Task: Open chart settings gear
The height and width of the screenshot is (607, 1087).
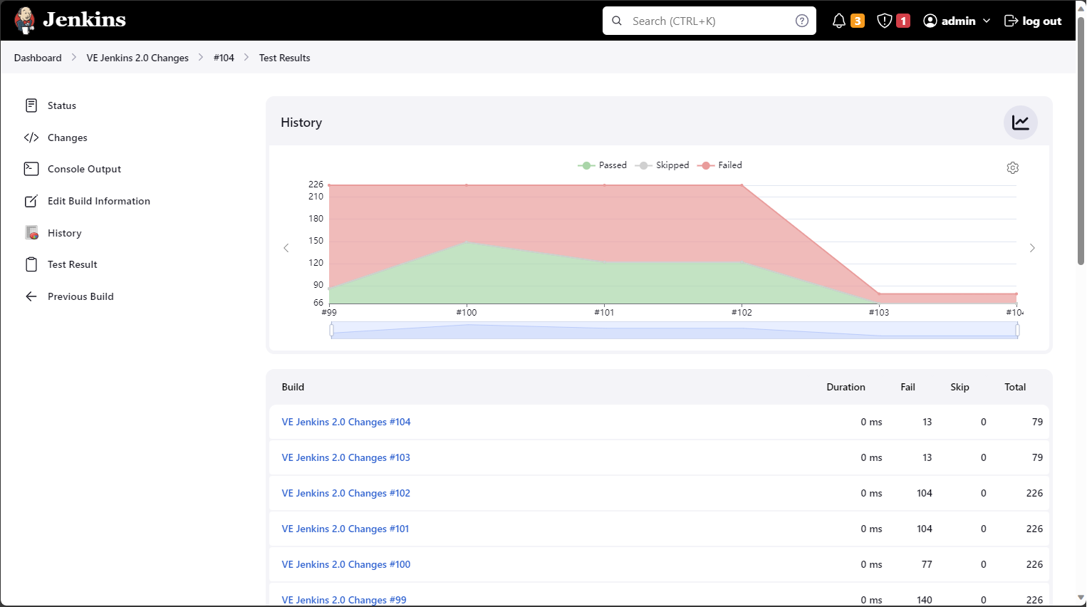Action: [x=1013, y=168]
